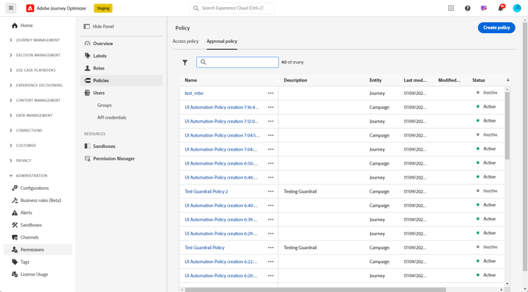Open the Test Guardrail Policy 2 link

(x=206, y=191)
